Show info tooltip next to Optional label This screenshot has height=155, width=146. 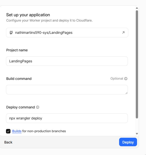(x=126, y=79)
